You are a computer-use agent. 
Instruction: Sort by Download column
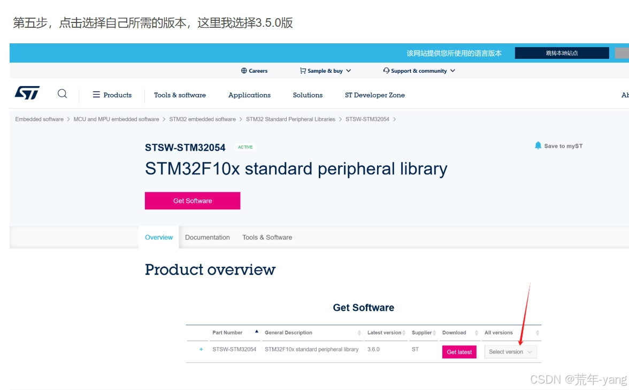click(460, 333)
